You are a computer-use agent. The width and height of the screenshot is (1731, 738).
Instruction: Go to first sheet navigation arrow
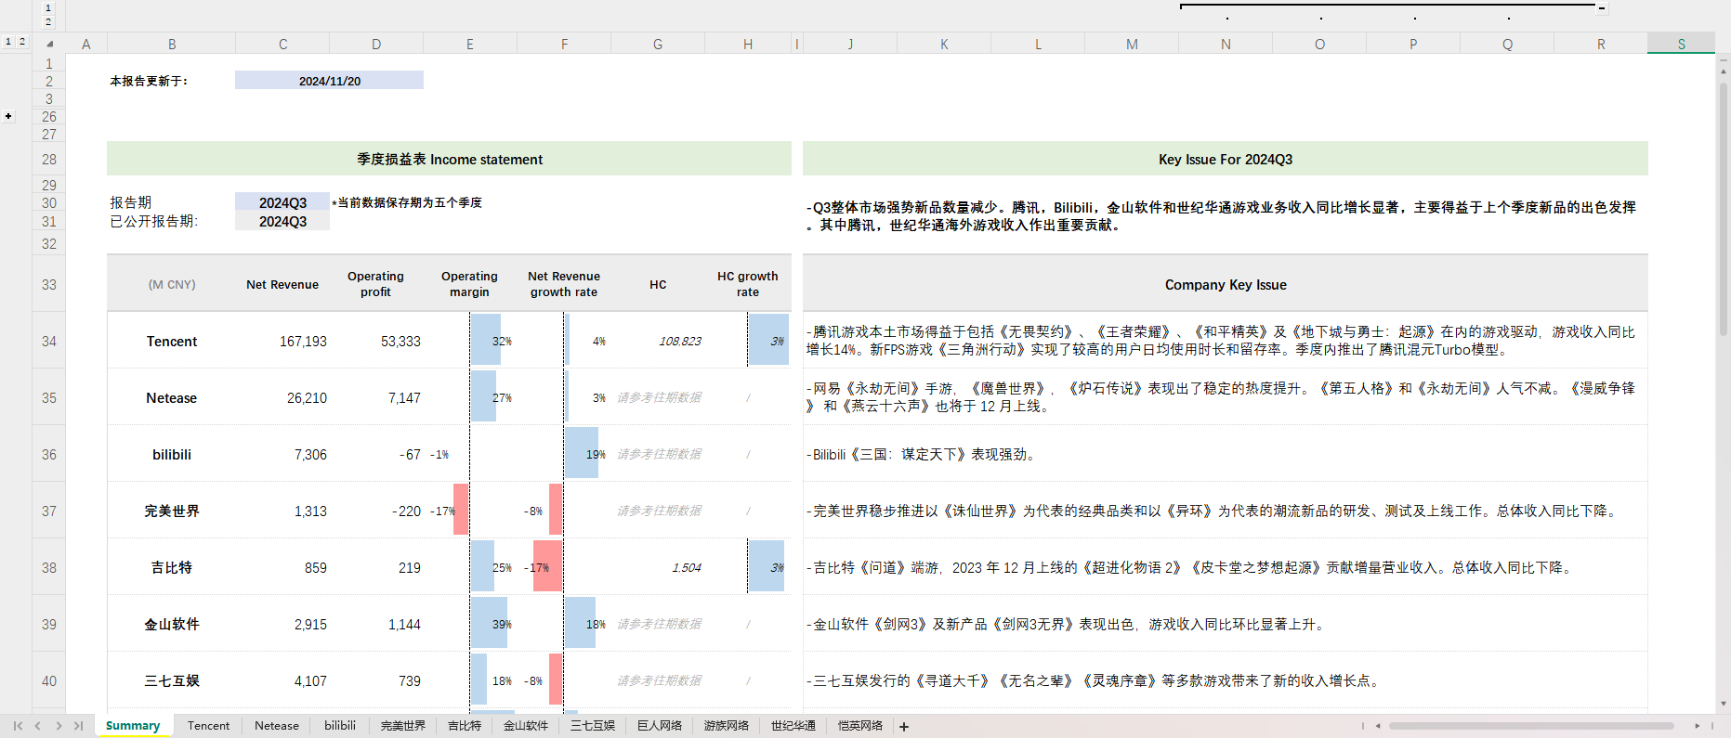click(x=18, y=726)
